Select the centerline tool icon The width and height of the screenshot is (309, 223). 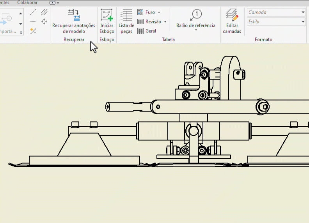click(33, 12)
